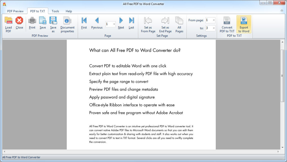This screenshot has width=287, height=162.
Task: Click the horizontal scrollbar left arrow
Action: pyautogui.click(x=4, y=151)
